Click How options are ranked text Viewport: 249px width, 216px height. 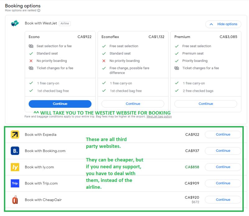(21, 11)
